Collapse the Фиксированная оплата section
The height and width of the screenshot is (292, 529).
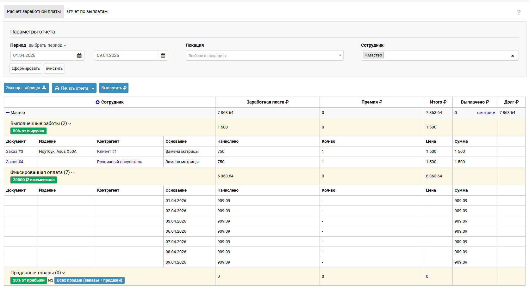(x=42, y=172)
